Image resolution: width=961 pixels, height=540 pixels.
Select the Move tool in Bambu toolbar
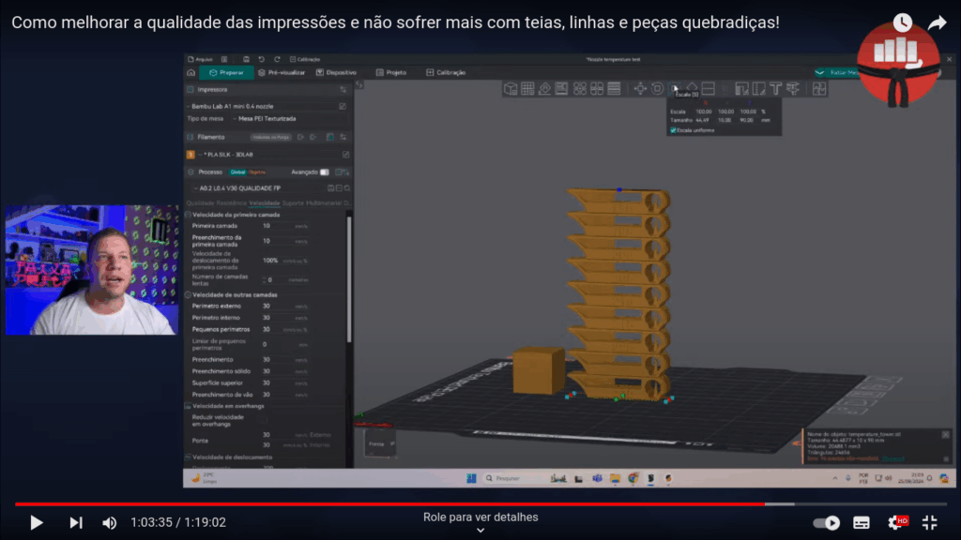(640, 88)
